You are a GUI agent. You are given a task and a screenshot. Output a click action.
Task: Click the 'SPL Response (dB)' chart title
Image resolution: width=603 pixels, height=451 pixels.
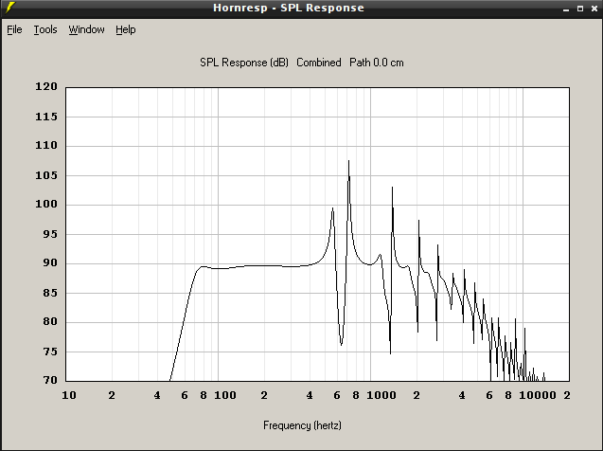pos(244,63)
